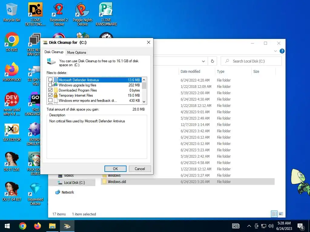Check Windows error reports checkbox

51,100
